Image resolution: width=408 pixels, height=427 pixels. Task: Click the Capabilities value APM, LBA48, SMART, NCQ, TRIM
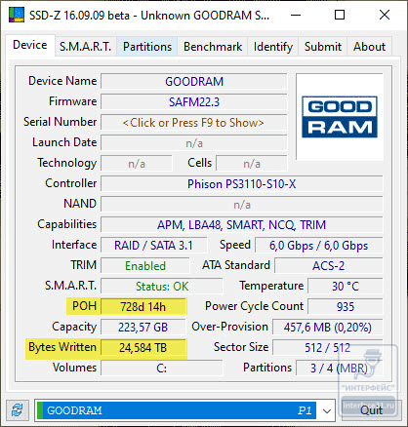coord(241,225)
